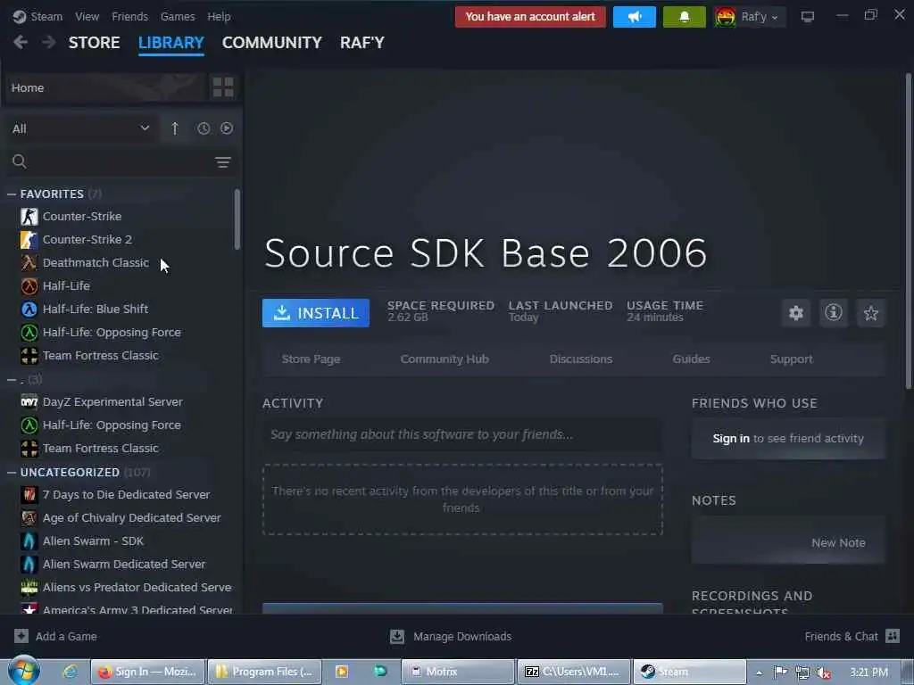Click the 7 Days to Die icon
The height and width of the screenshot is (685, 914).
tap(29, 494)
